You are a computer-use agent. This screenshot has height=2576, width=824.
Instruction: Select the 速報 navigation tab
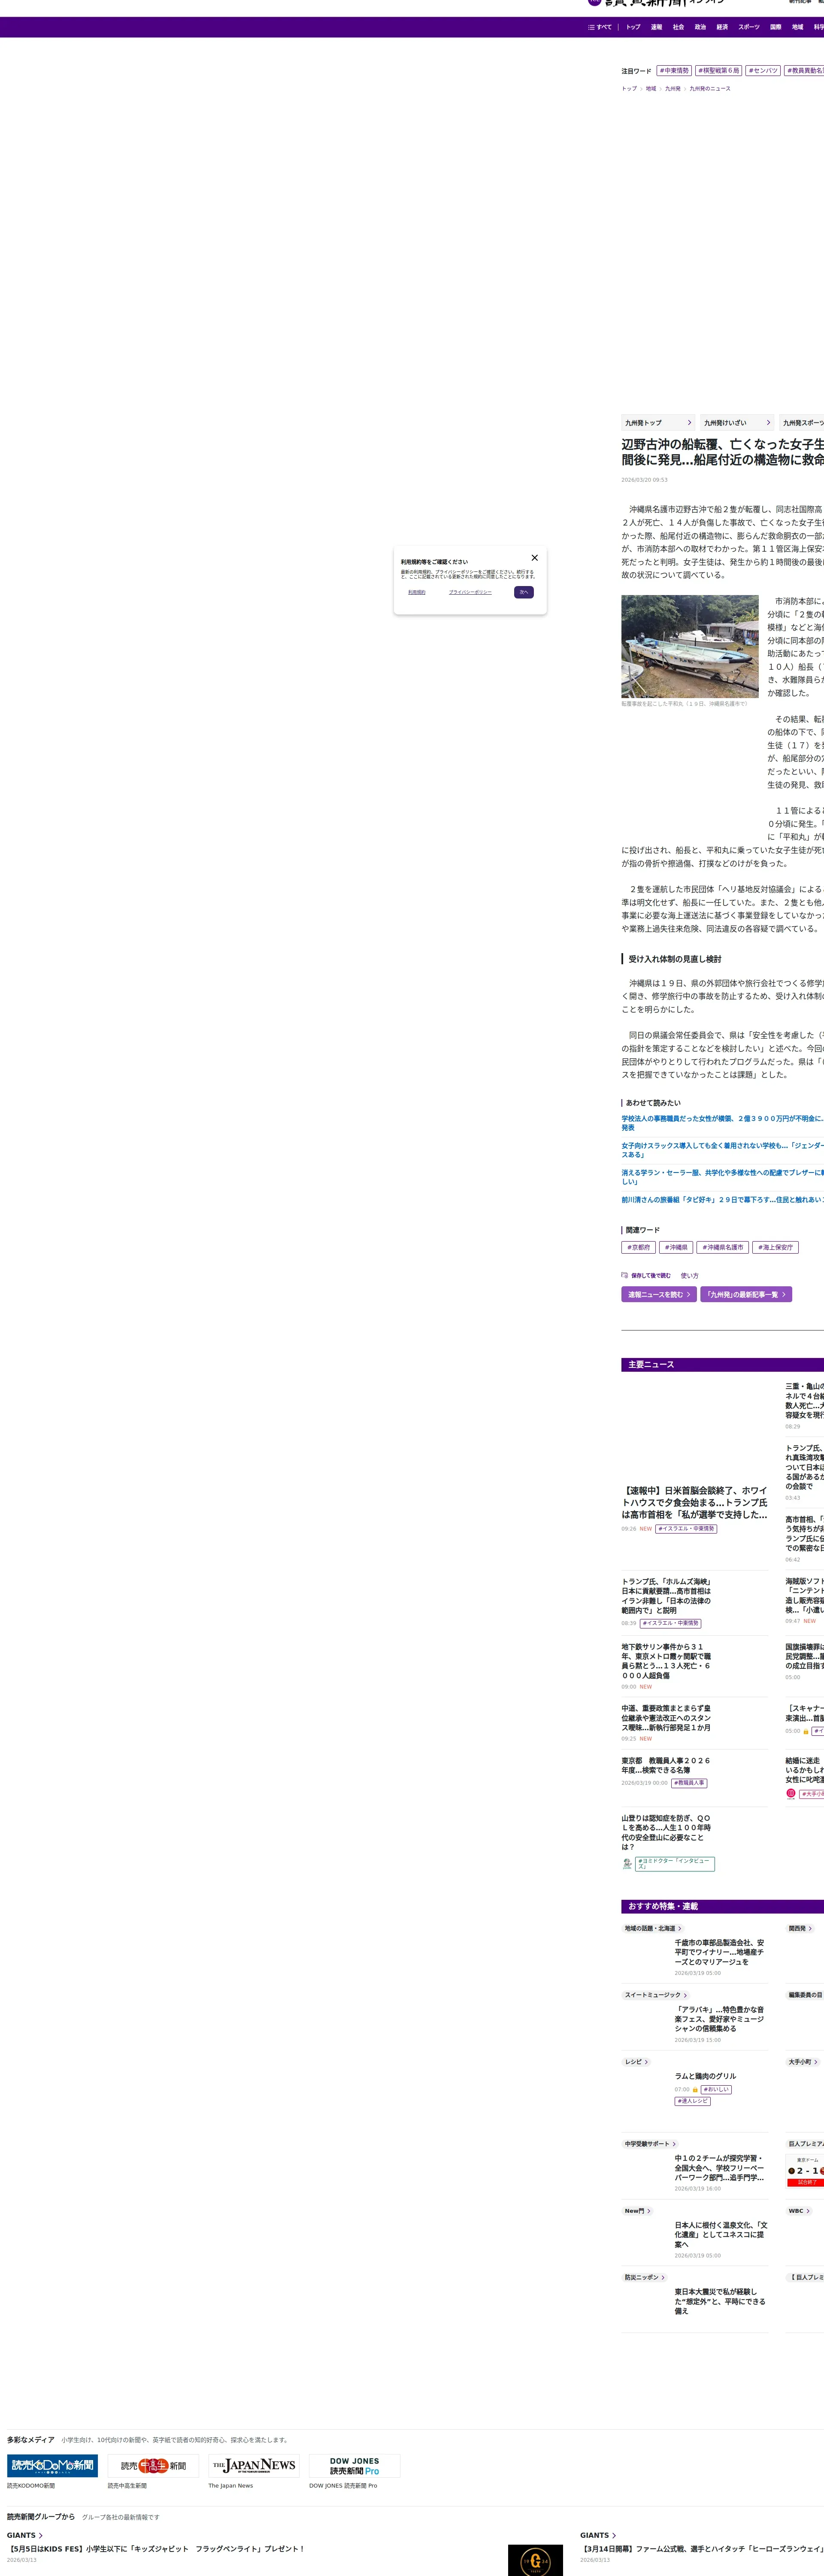656,27
